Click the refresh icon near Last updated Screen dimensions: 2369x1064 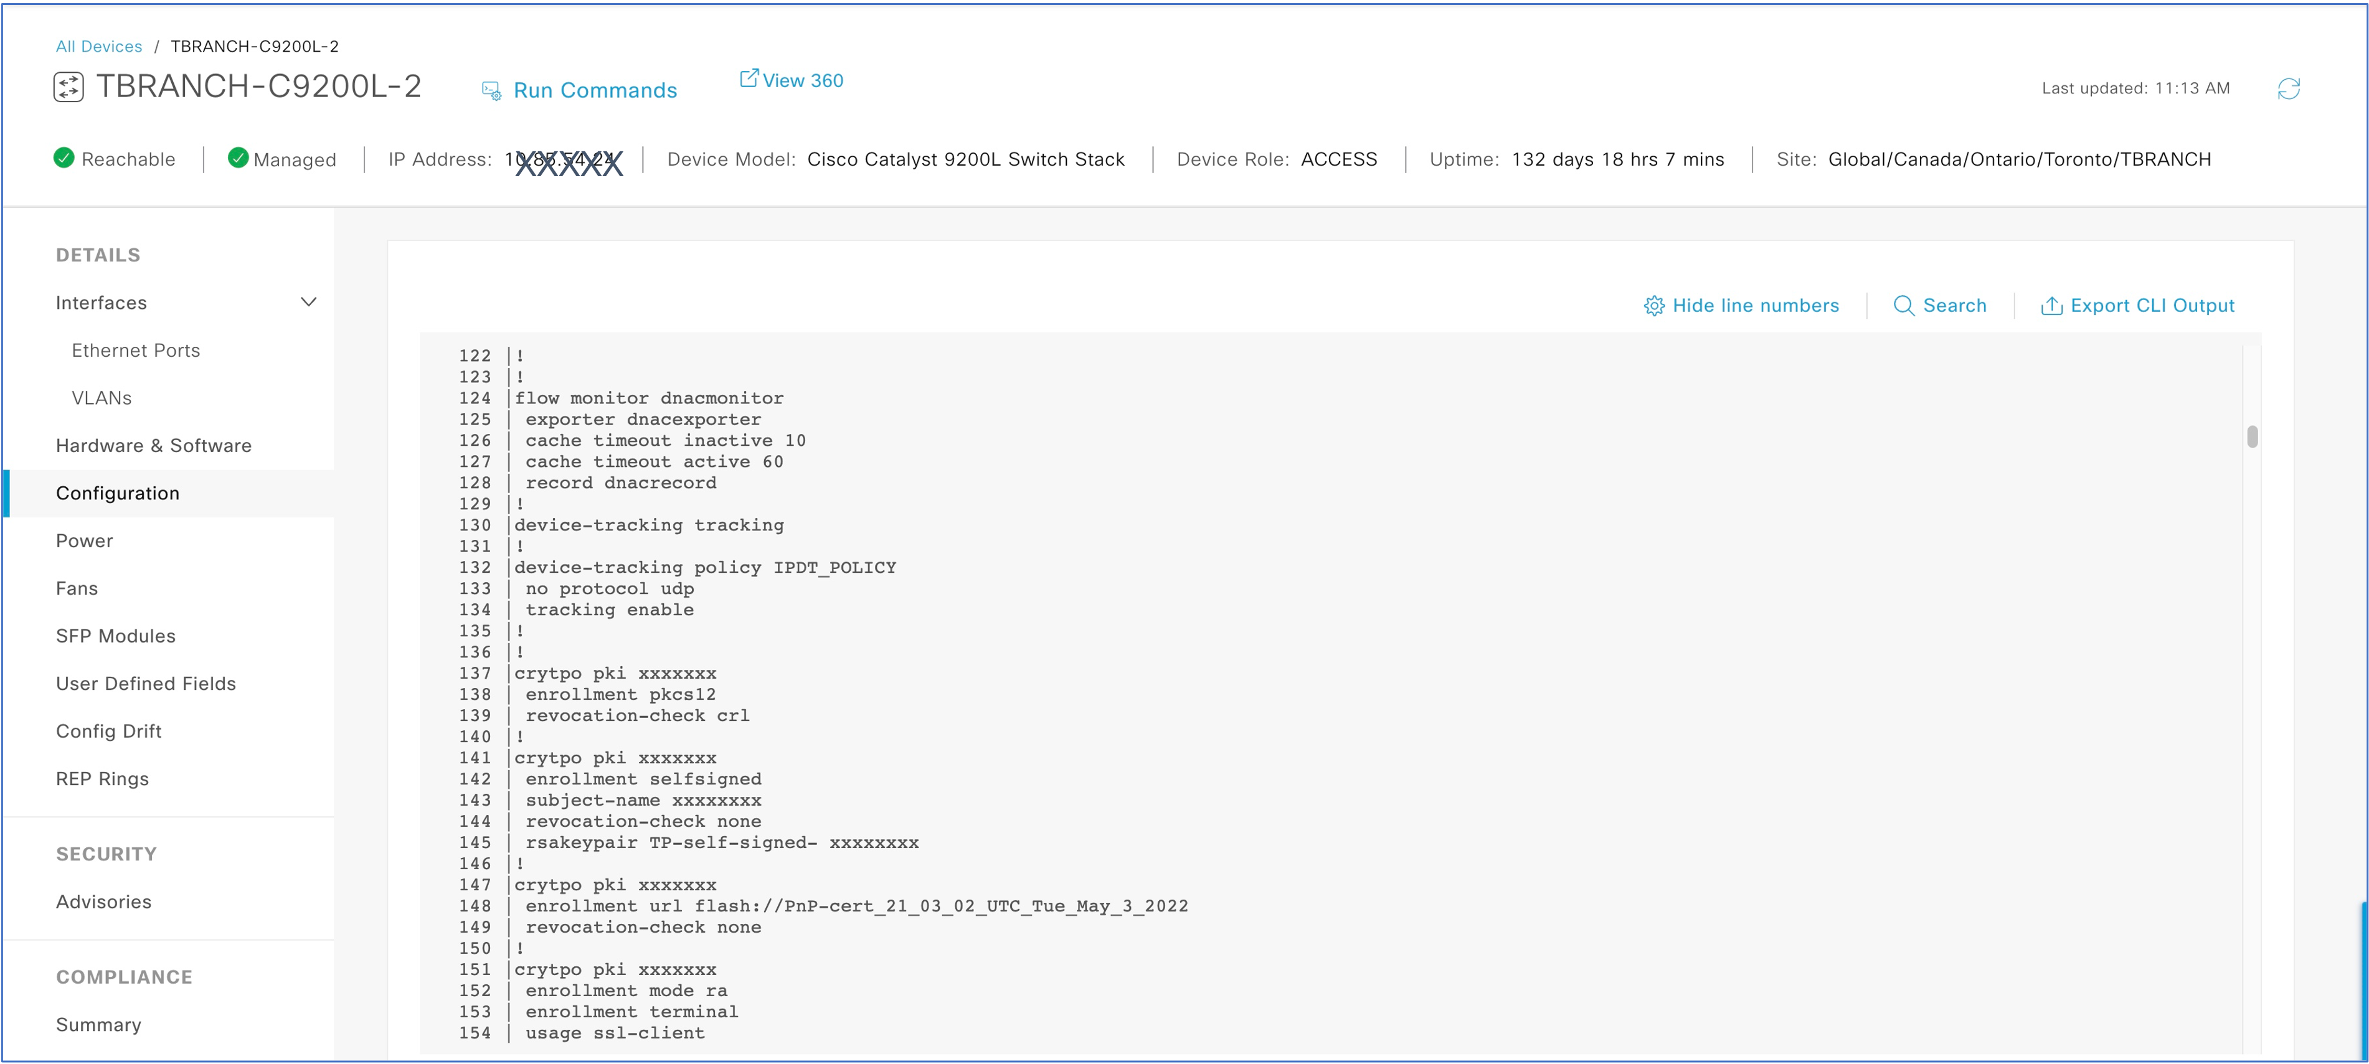tap(2288, 88)
